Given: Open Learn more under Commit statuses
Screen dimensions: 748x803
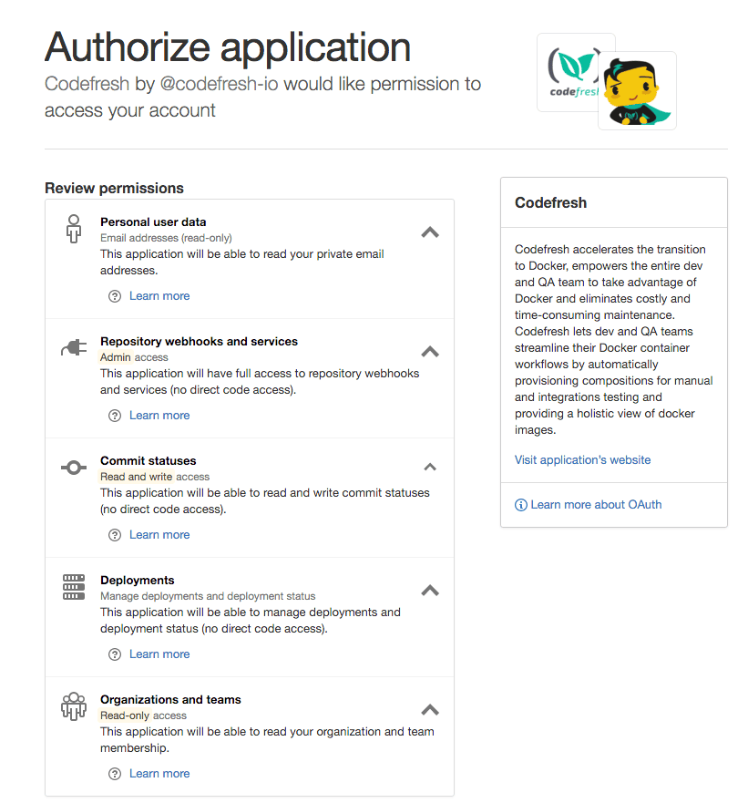Looking at the screenshot, I should coord(159,535).
